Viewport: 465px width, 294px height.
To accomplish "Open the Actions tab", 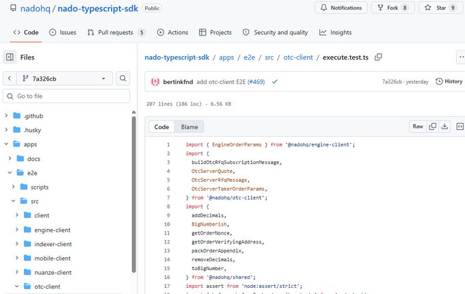I will pos(172,32).
